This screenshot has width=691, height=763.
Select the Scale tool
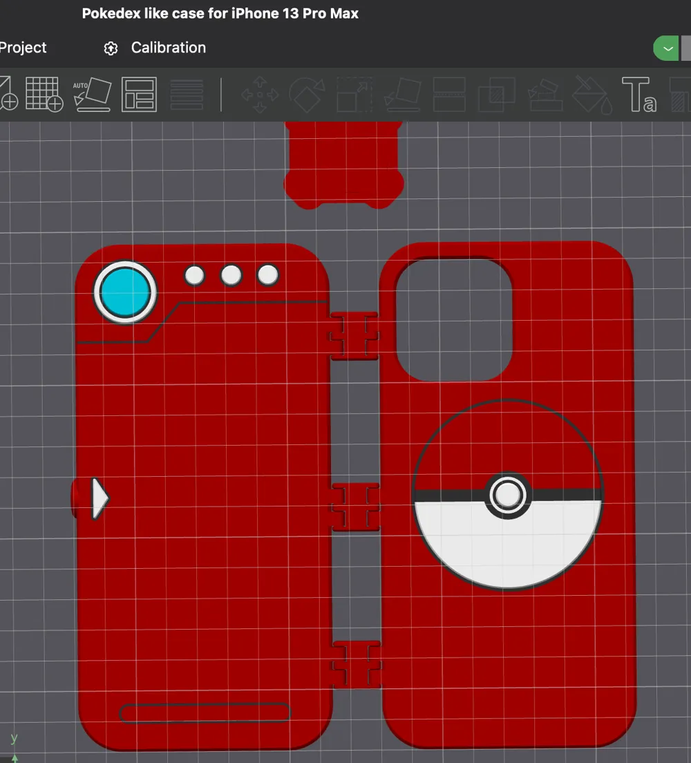[x=354, y=95]
